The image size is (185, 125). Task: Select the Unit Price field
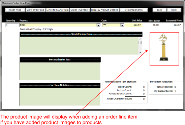(134, 25)
